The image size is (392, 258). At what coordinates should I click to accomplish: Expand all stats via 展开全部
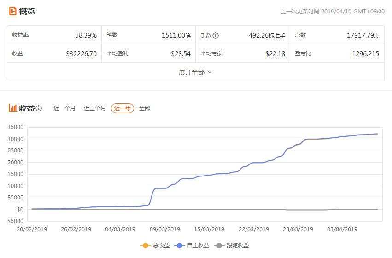coord(195,72)
